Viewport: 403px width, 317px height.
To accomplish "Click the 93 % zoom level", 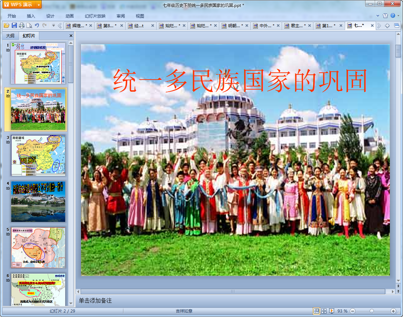I will point(342,311).
